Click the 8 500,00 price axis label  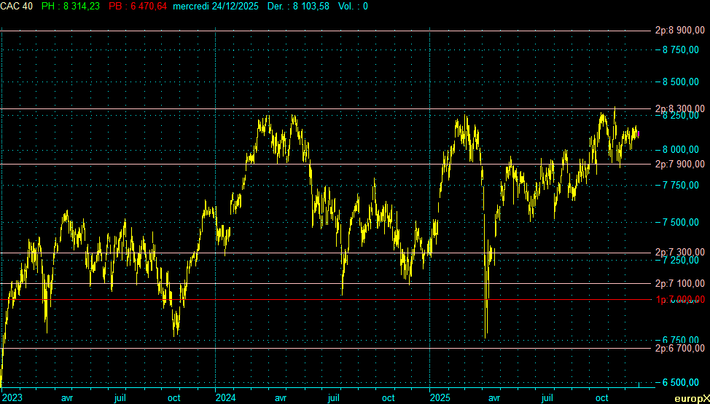(x=683, y=82)
